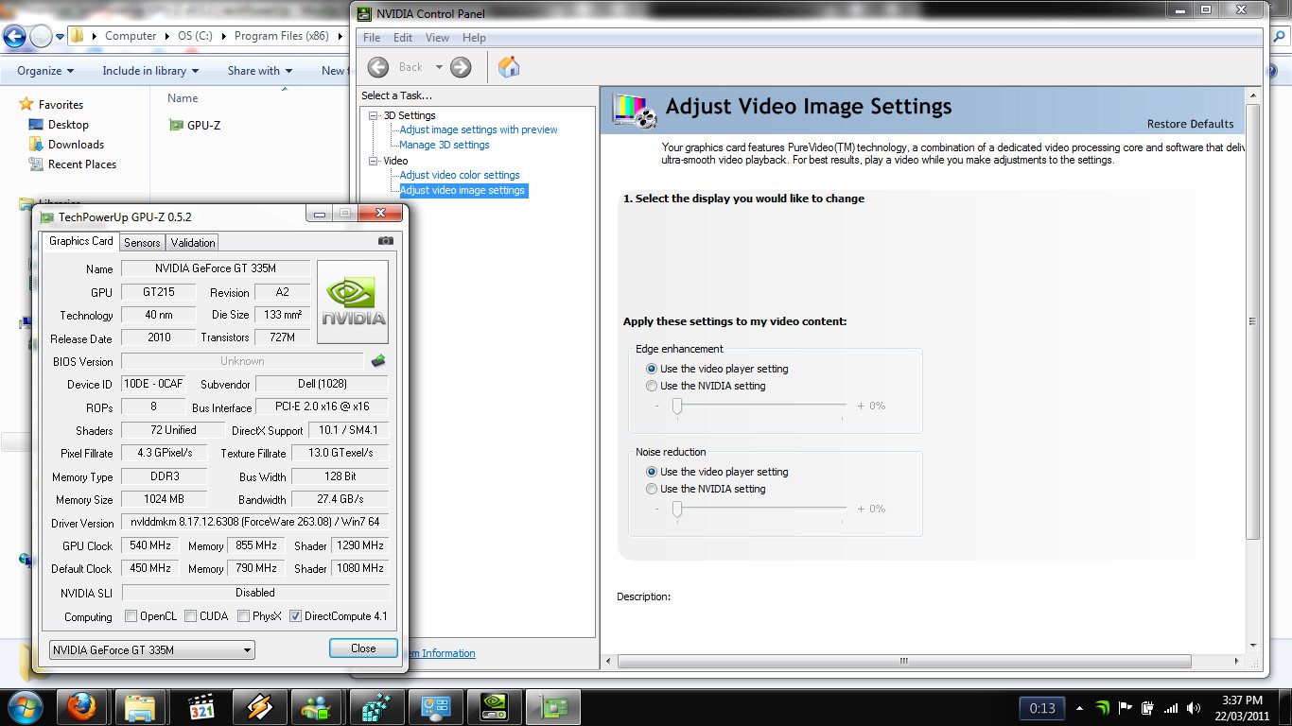This screenshot has height=726, width=1292.
Task: Open Include in library dropdown
Action: (x=150, y=71)
